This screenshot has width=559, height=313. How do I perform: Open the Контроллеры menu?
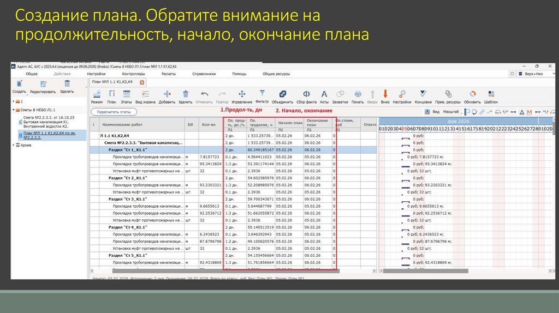tap(133, 74)
